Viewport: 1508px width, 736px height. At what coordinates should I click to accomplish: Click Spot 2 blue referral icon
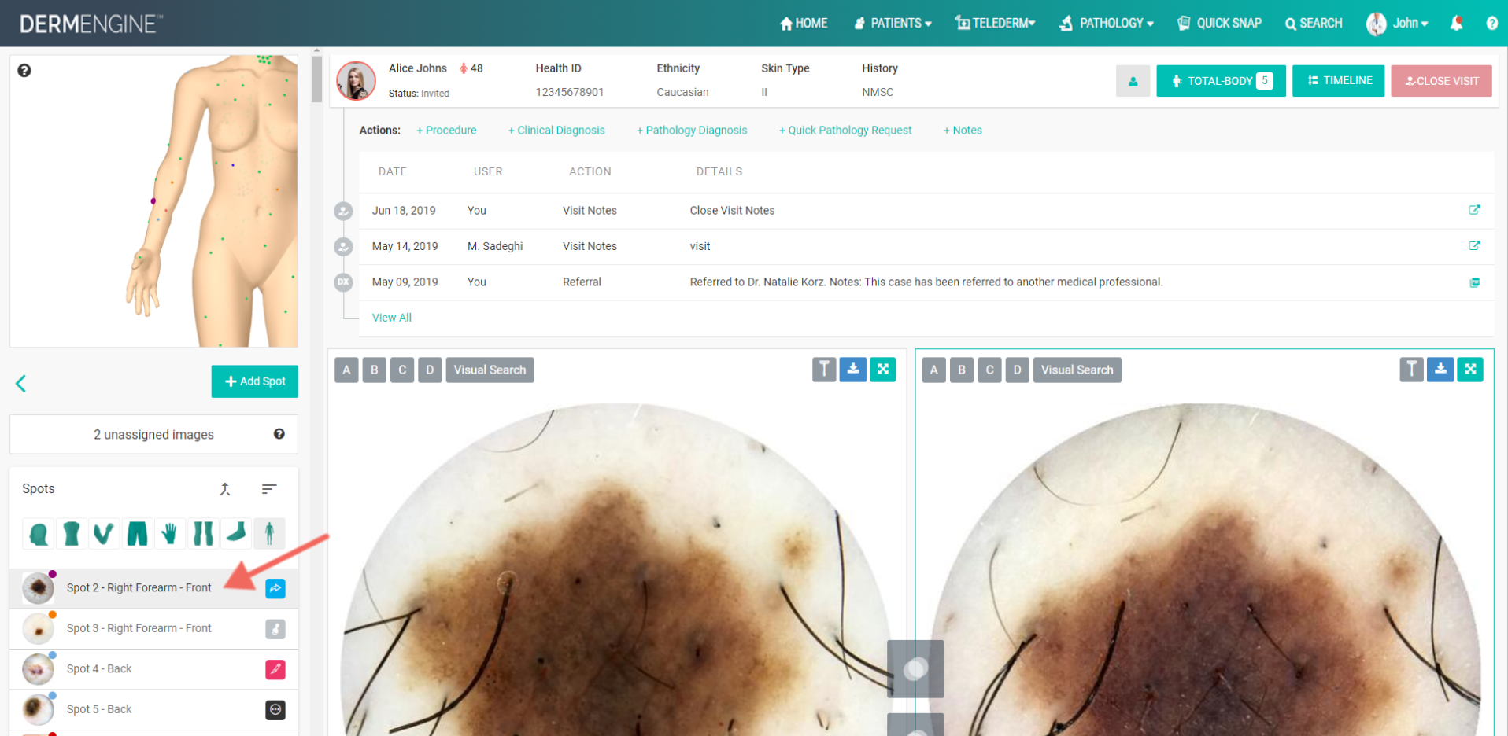(x=275, y=588)
